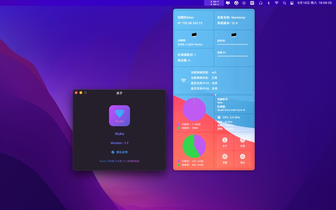Click the 是否支持 IPV6: 支持 row
Image resolution: width=336 pixels, height=210 pixels.
point(204,89)
